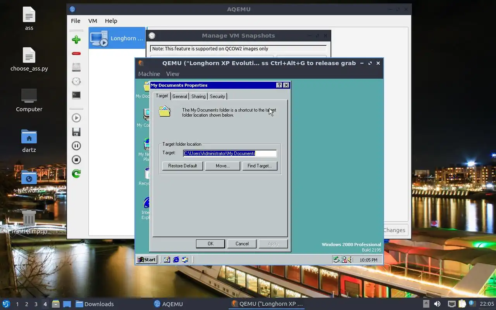496x310 pixels.
Task: Open the host application menu in bottom panel
Action: 6,304
